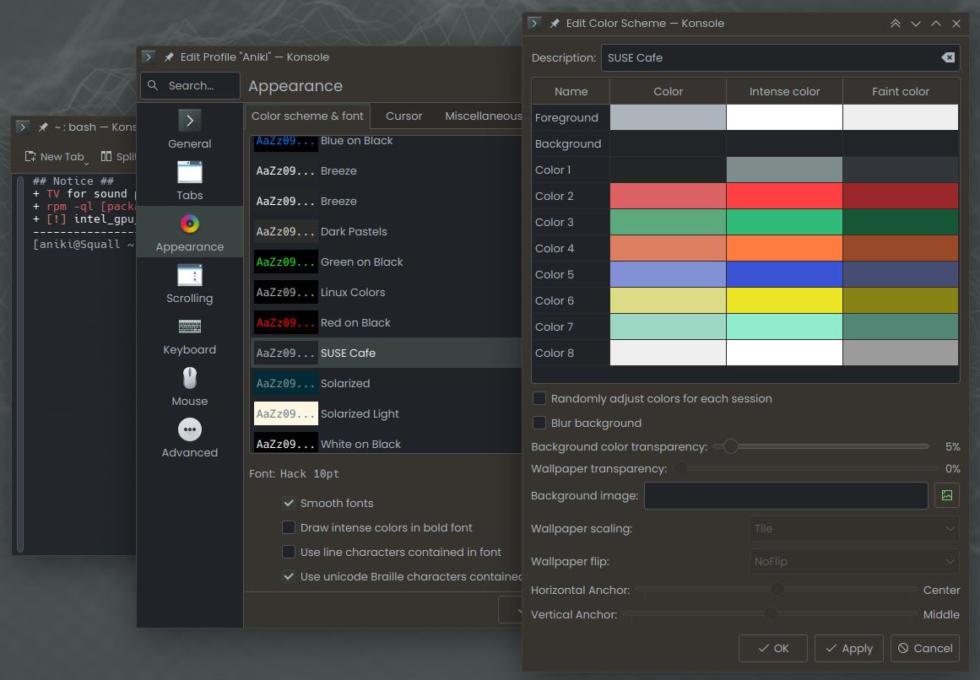Click the Apply button in Edit Color Scheme

pos(849,648)
